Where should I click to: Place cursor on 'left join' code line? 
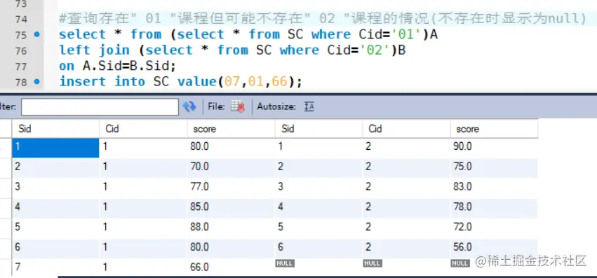pyautogui.click(x=232, y=50)
